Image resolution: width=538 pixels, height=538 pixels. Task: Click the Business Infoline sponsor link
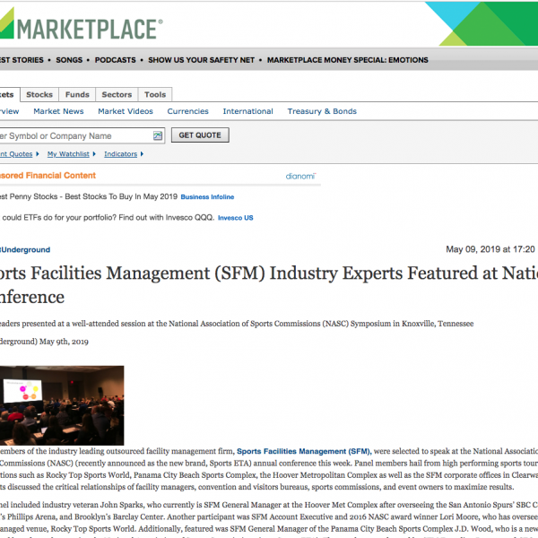click(x=207, y=197)
